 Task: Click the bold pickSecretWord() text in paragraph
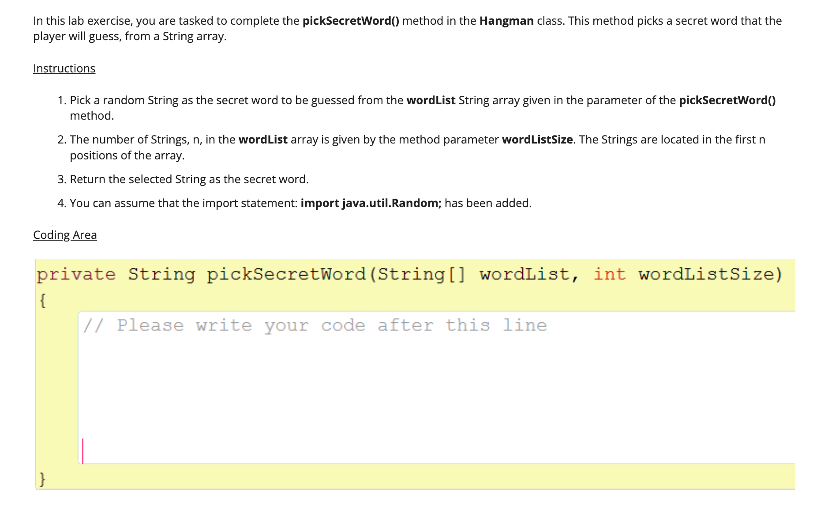tap(351, 20)
